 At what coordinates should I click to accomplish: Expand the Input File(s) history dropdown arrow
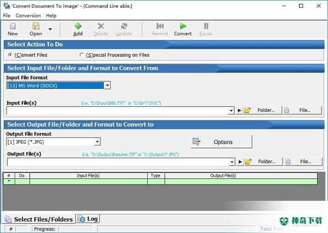click(x=231, y=111)
